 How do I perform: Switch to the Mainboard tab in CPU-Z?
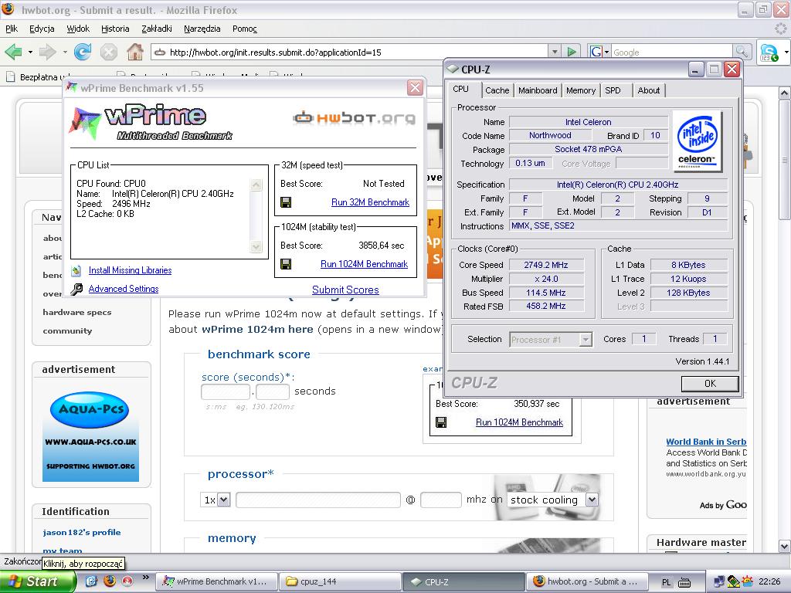(x=538, y=91)
